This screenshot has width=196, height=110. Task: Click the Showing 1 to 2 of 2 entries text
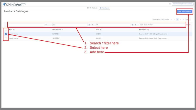[161, 19]
